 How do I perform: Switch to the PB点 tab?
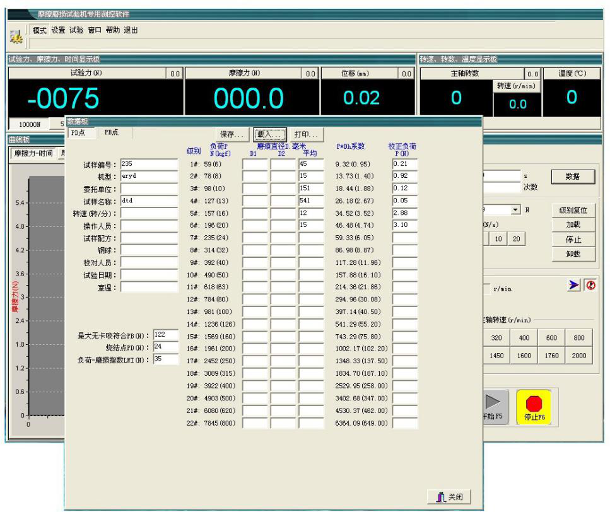point(112,132)
